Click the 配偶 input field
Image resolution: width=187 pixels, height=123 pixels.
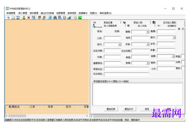166,31
